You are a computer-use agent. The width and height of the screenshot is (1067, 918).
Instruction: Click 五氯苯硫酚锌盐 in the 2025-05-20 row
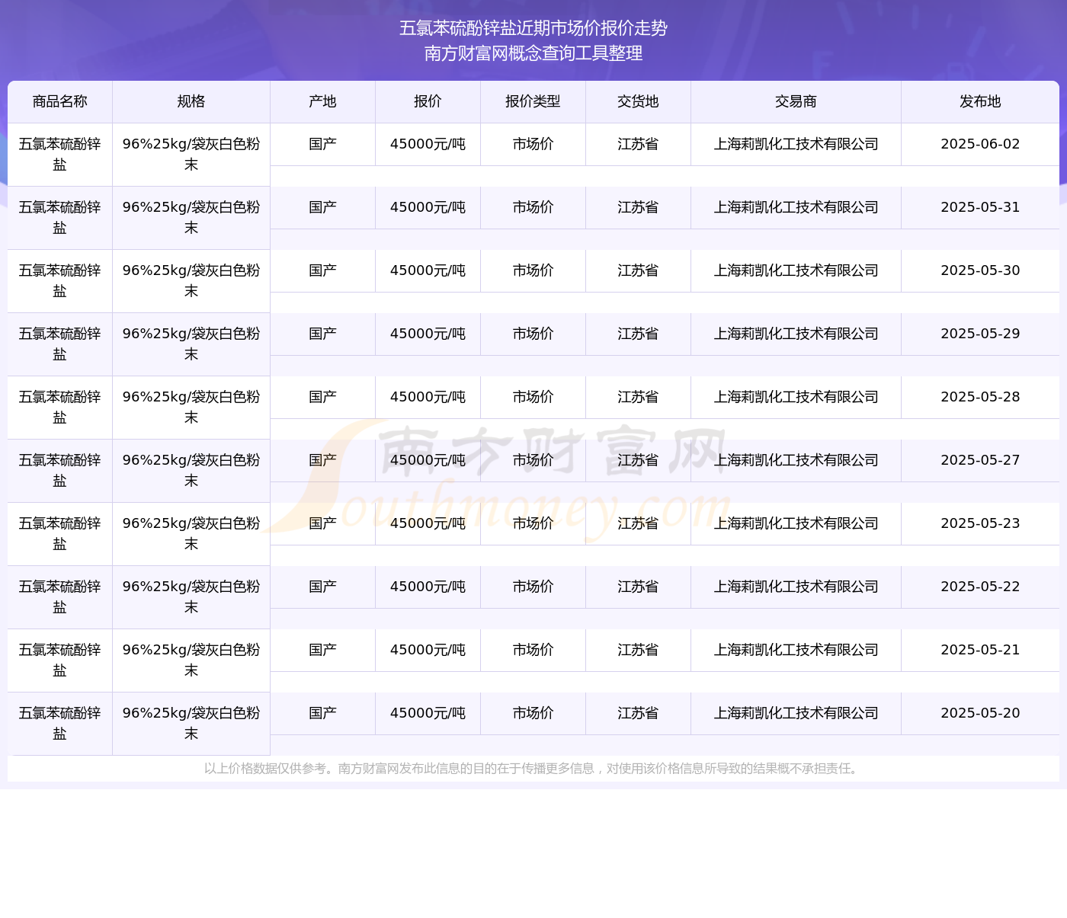coord(60,723)
